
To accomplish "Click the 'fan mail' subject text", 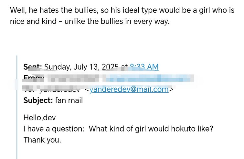I will [x=69, y=100].
